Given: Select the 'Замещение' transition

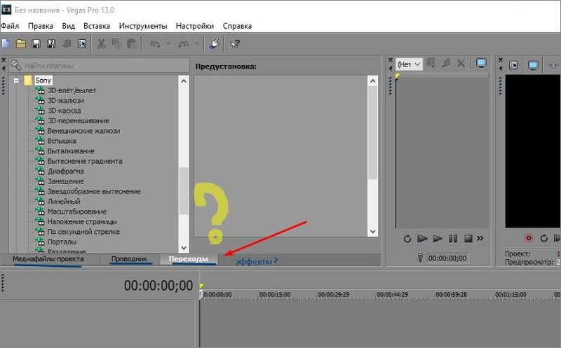Looking at the screenshot, I should pyautogui.click(x=65, y=181).
